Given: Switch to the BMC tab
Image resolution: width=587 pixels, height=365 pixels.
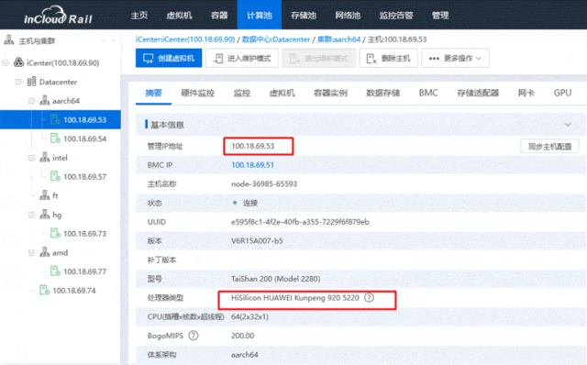Looking at the screenshot, I should coord(428,93).
